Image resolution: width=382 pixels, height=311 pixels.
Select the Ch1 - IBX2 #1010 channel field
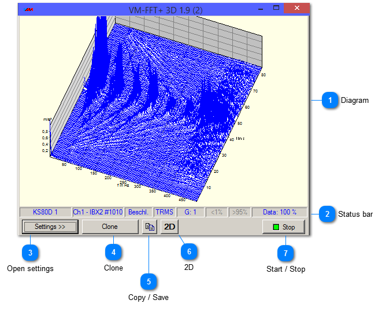pos(98,212)
